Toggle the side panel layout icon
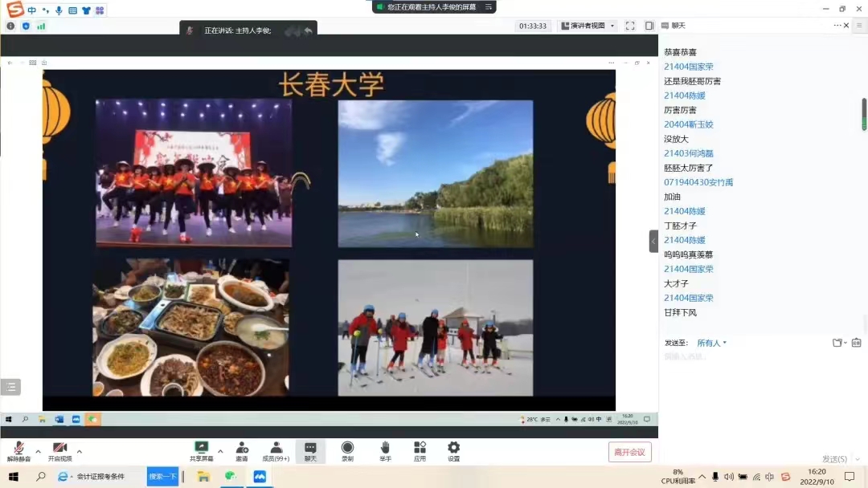 649,26
